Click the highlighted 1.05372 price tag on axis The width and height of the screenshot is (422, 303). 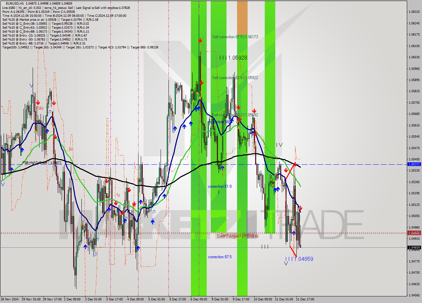[x=414, y=164]
